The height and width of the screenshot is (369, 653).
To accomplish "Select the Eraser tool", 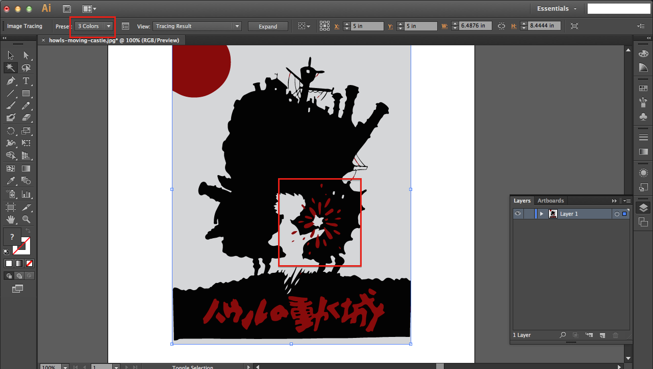I will coord(26,118).
